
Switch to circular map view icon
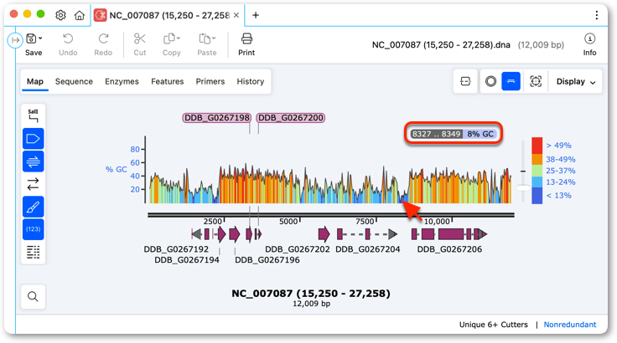coord(490,81)
